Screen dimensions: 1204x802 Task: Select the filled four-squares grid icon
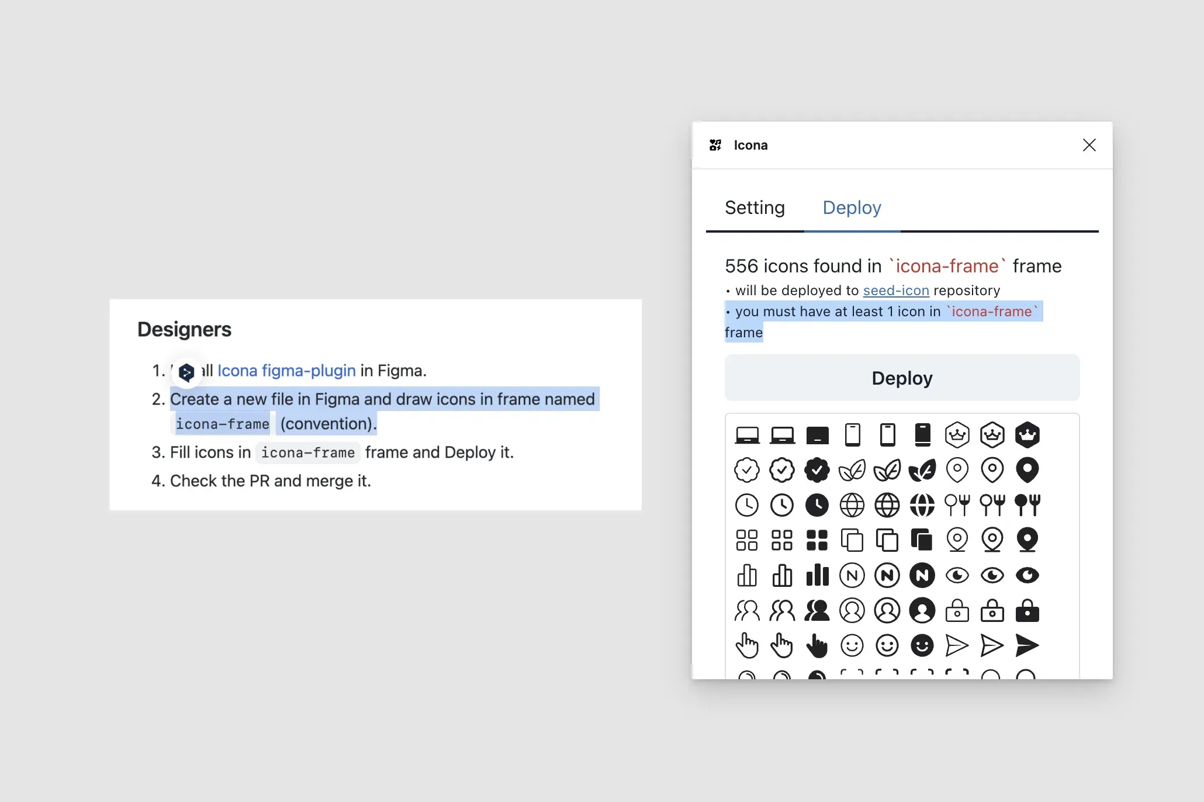pos(817,540)
